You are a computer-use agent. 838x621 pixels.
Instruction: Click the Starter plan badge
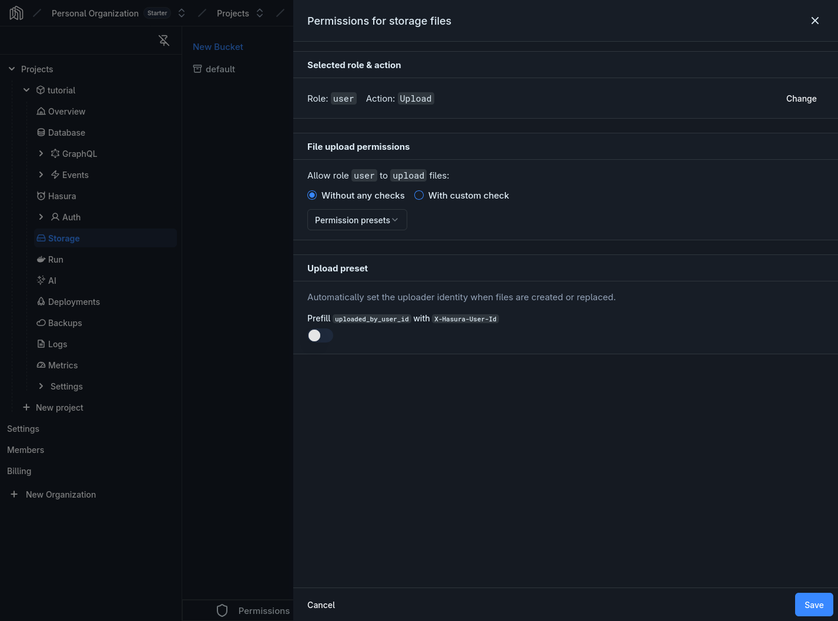[157, 13]
